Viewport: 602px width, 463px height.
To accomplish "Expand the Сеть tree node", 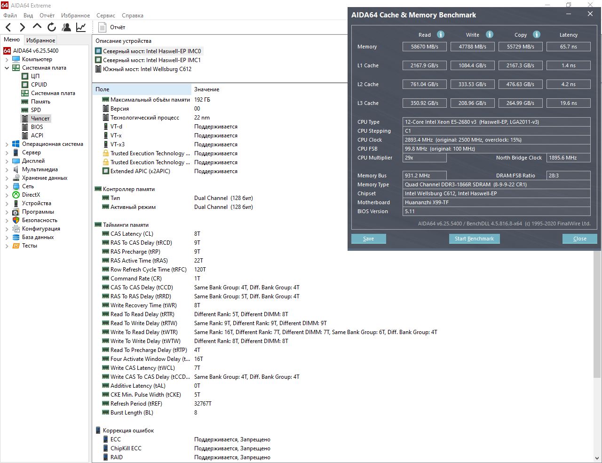I will [7, 187].
